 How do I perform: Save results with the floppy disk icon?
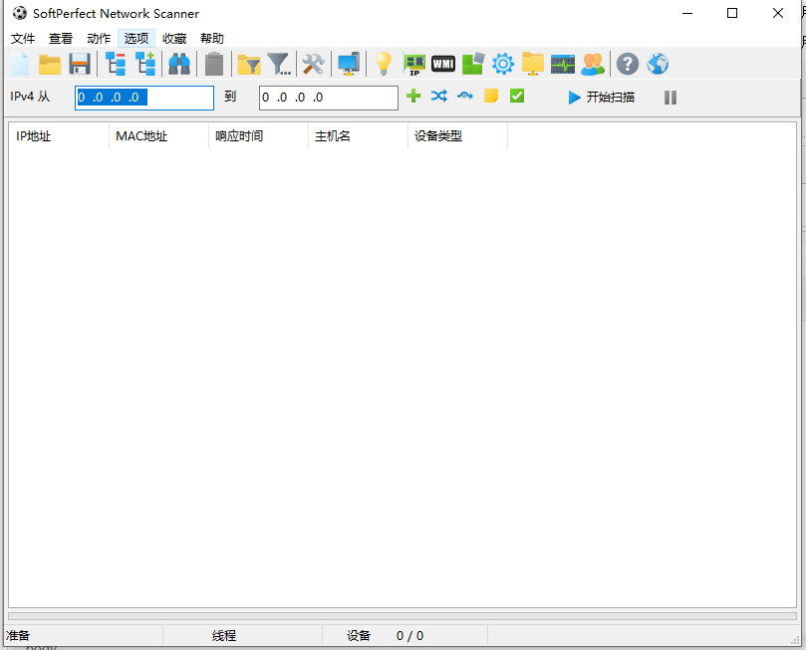pyautogui.click(x=80, y=64)
